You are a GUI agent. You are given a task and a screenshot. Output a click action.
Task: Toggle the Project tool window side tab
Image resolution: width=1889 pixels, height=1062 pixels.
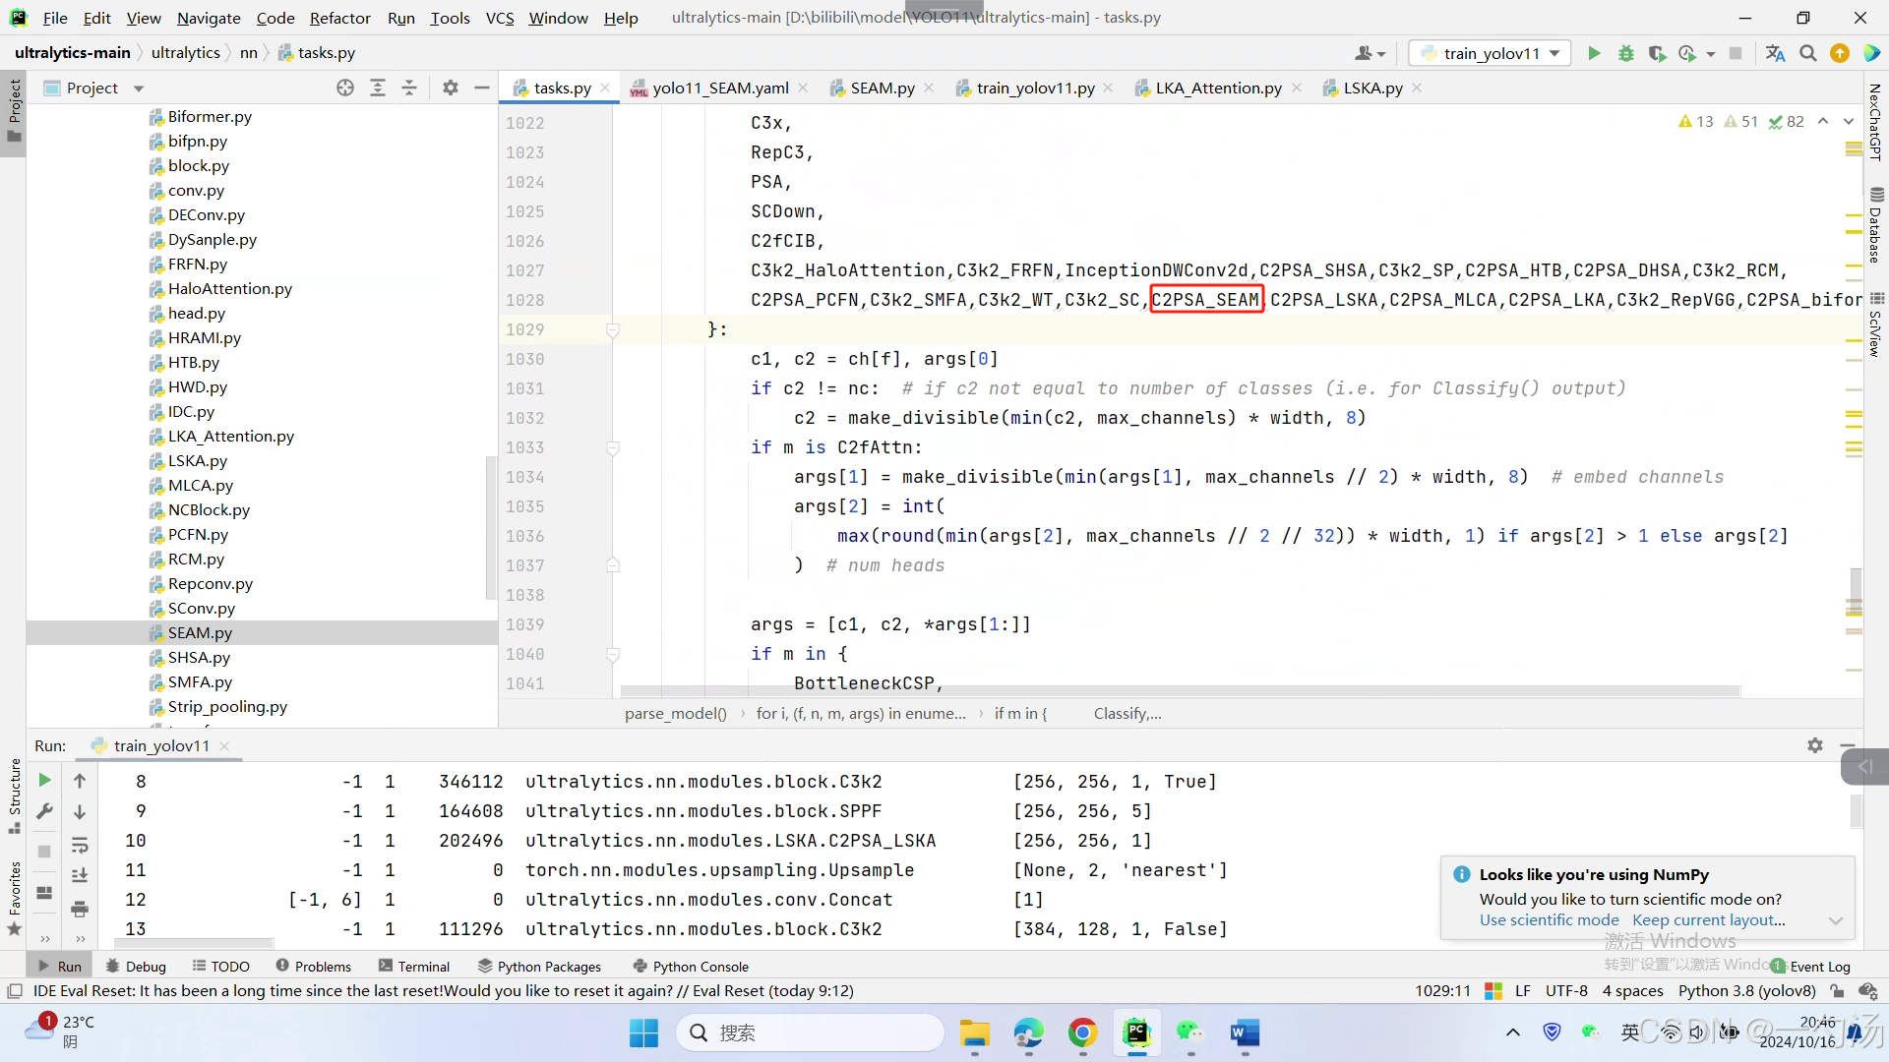[x=14, y=108]
